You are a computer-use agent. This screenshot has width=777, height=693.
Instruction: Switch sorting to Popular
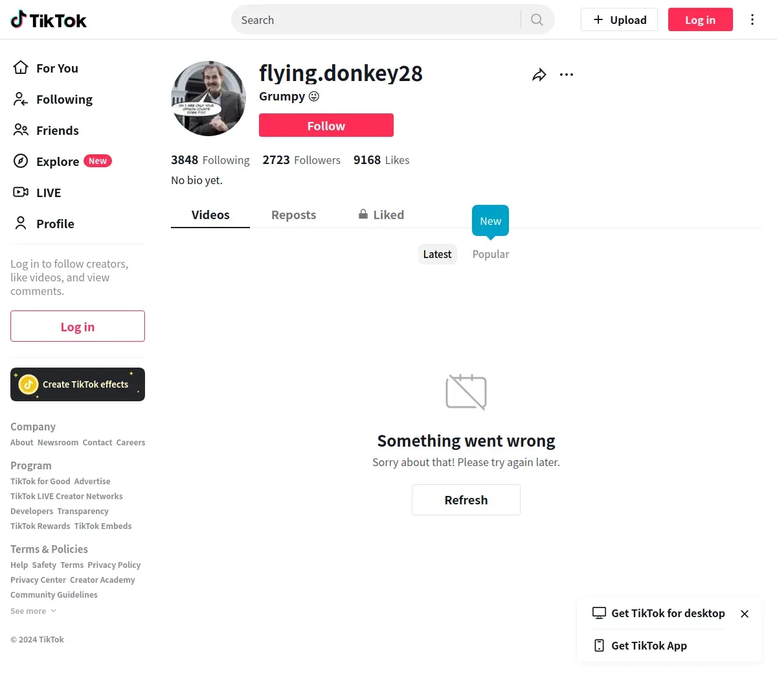pos(491,254)
